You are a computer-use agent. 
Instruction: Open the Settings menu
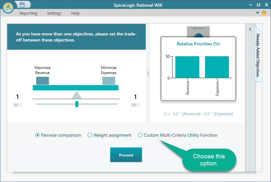point(54,13)
